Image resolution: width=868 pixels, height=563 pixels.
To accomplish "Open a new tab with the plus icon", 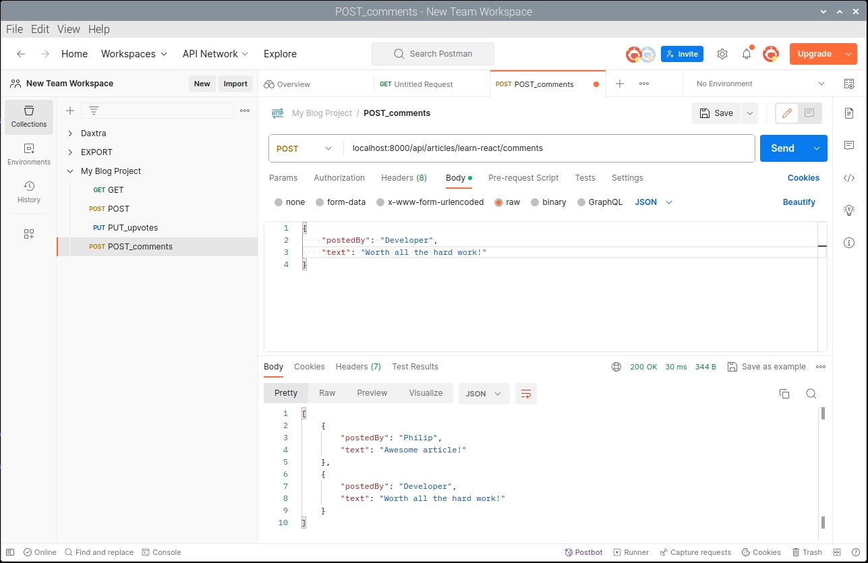I will 620,84.
